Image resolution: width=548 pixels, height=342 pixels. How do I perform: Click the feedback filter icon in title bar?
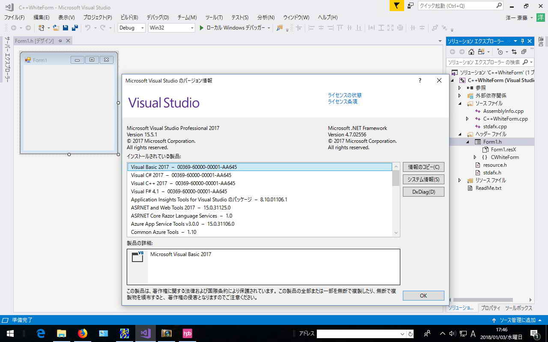[397, 6]
